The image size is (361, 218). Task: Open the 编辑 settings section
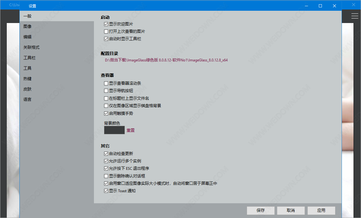click(27, 37)
